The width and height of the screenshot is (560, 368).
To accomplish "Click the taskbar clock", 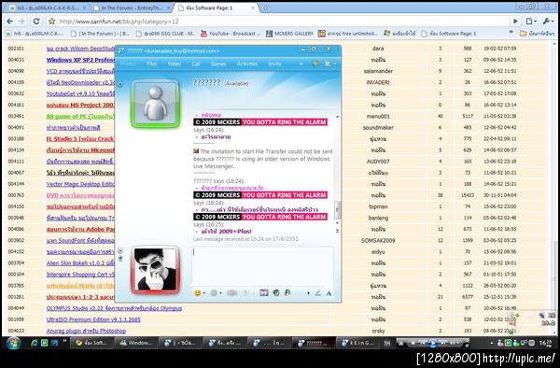I will (x=545, y=343).
